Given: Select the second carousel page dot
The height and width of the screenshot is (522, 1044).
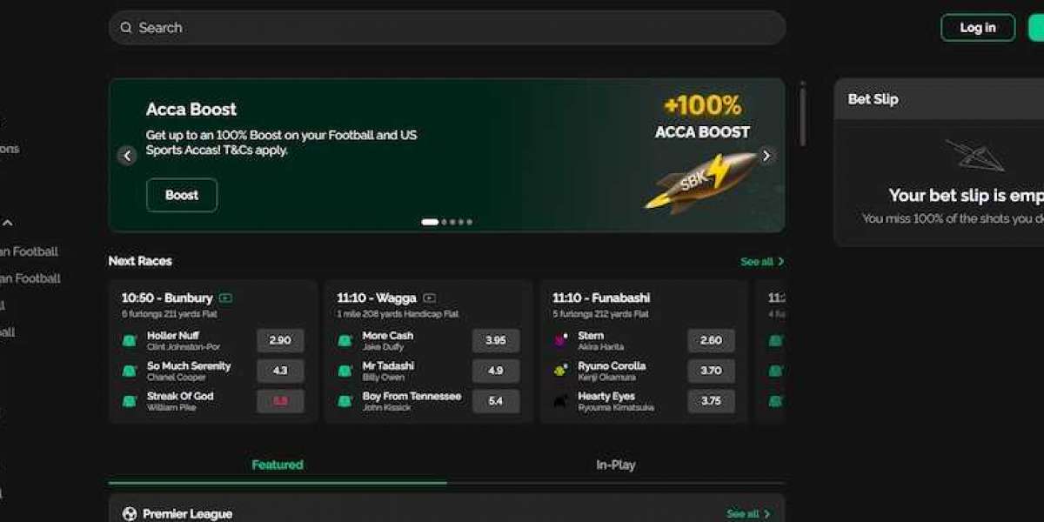Looking at the screenshot, I should 444,222.
